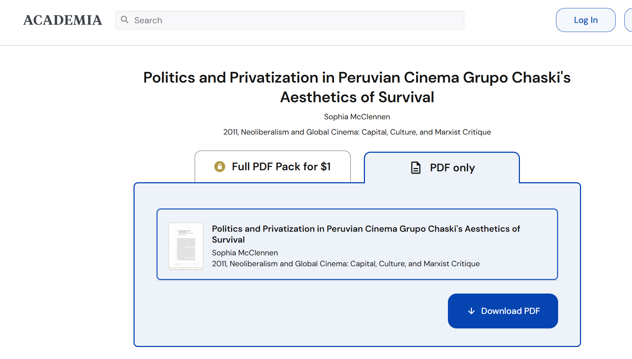Click the paper title inside the card
The image size is (632, 359).
[x=366, y=234]
